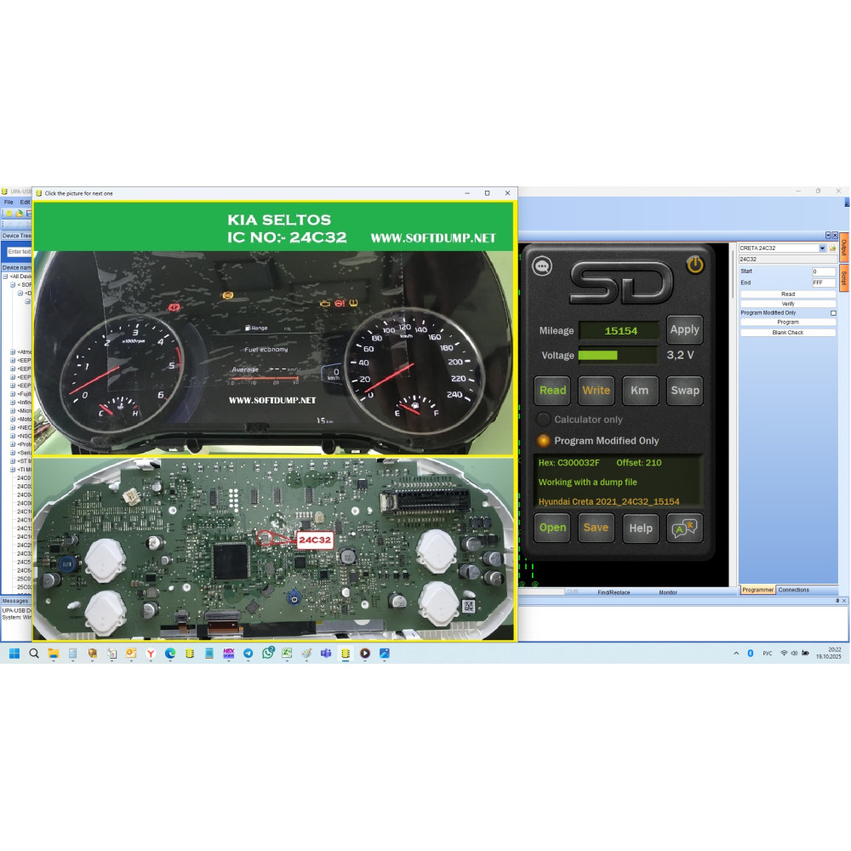Close the Messages panel with its X icon

pyautogui.click(x=844, y=601)
